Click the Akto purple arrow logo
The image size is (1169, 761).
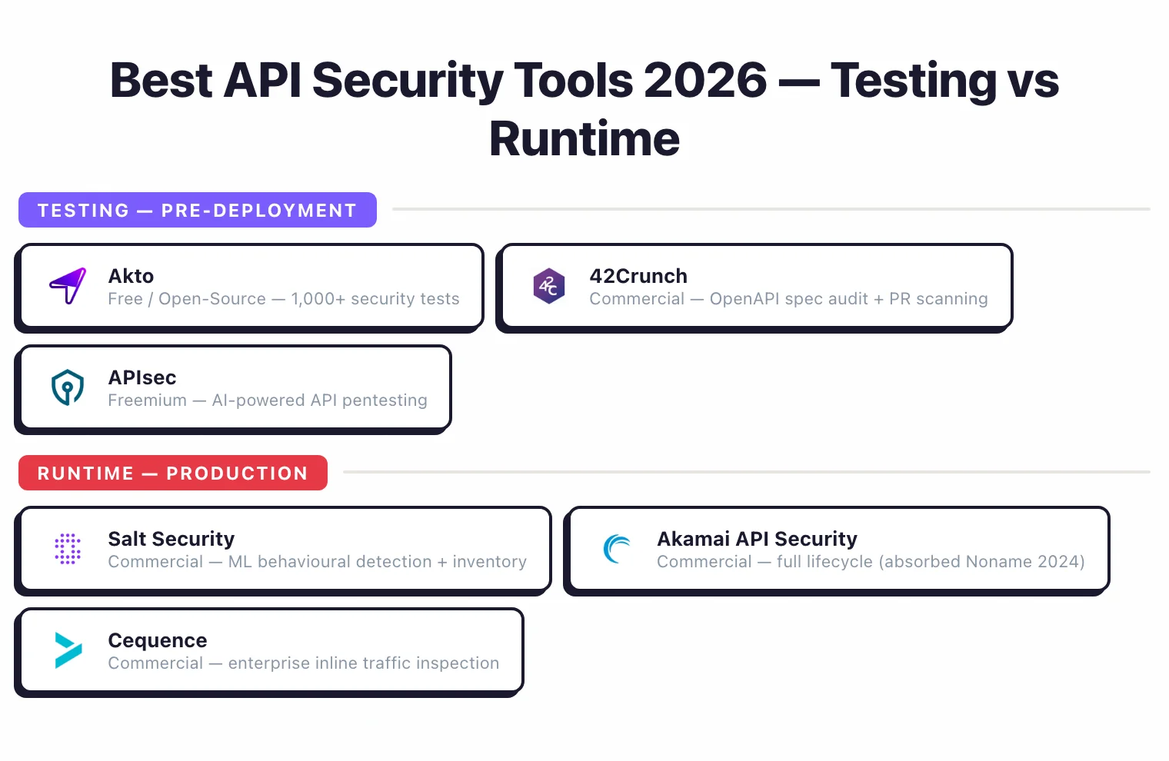[x=68, y=286]
